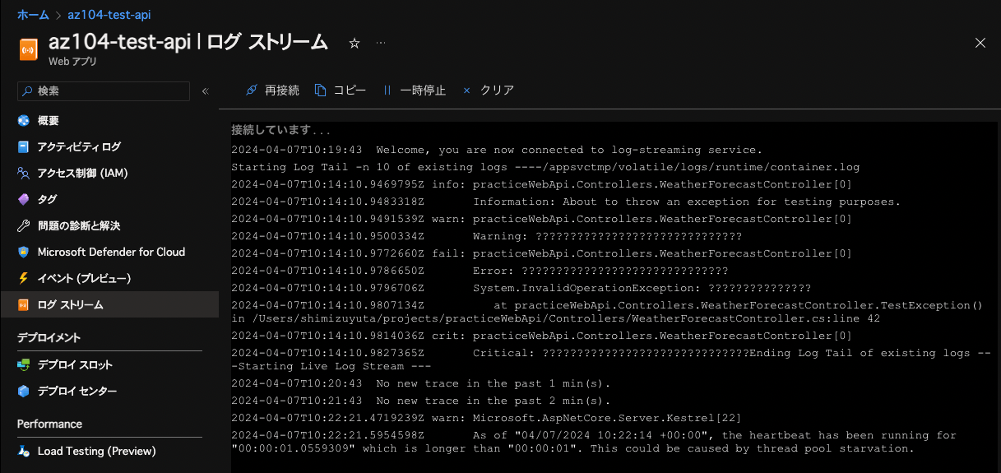Click No new trace past 1 min line

(421, 383)
